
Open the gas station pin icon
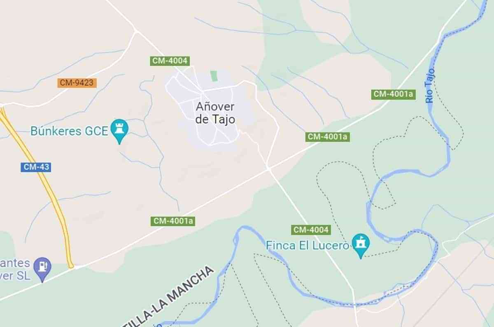pos(42,269)
